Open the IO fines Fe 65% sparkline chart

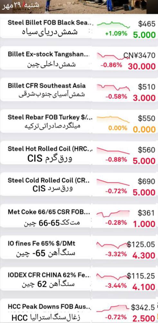click(x=112, y=245)
